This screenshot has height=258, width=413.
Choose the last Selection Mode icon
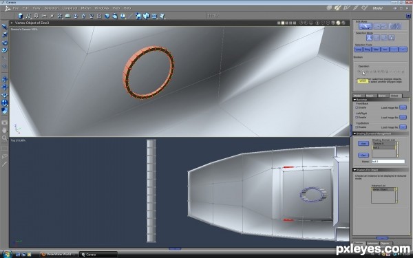(392, 38)
